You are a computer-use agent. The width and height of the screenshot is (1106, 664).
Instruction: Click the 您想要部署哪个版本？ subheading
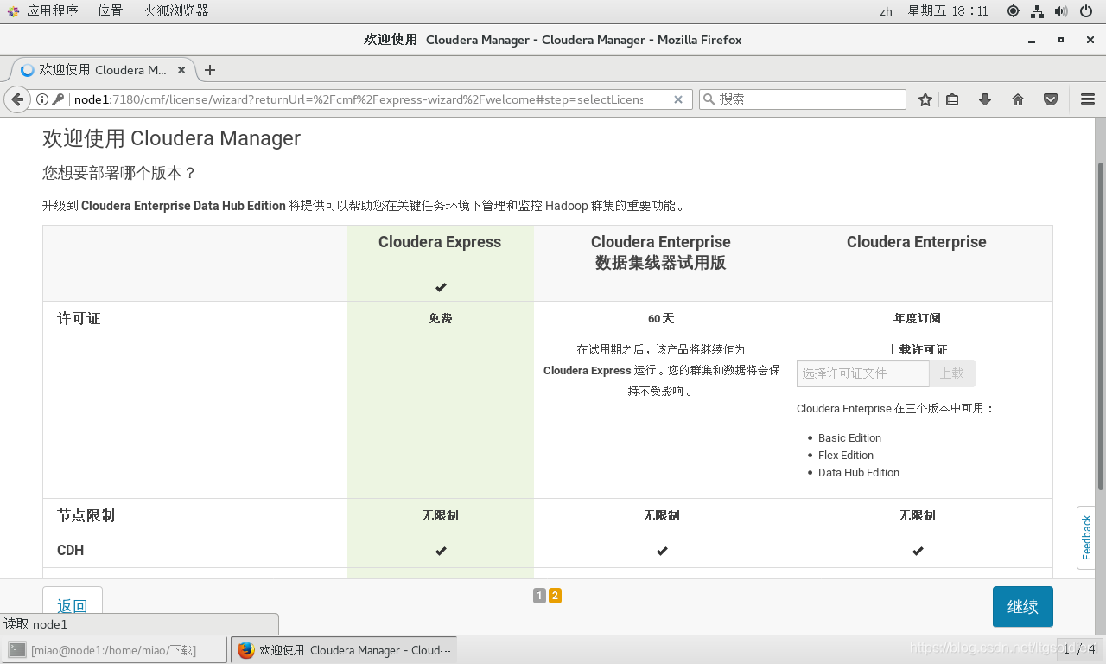[119, 173]
